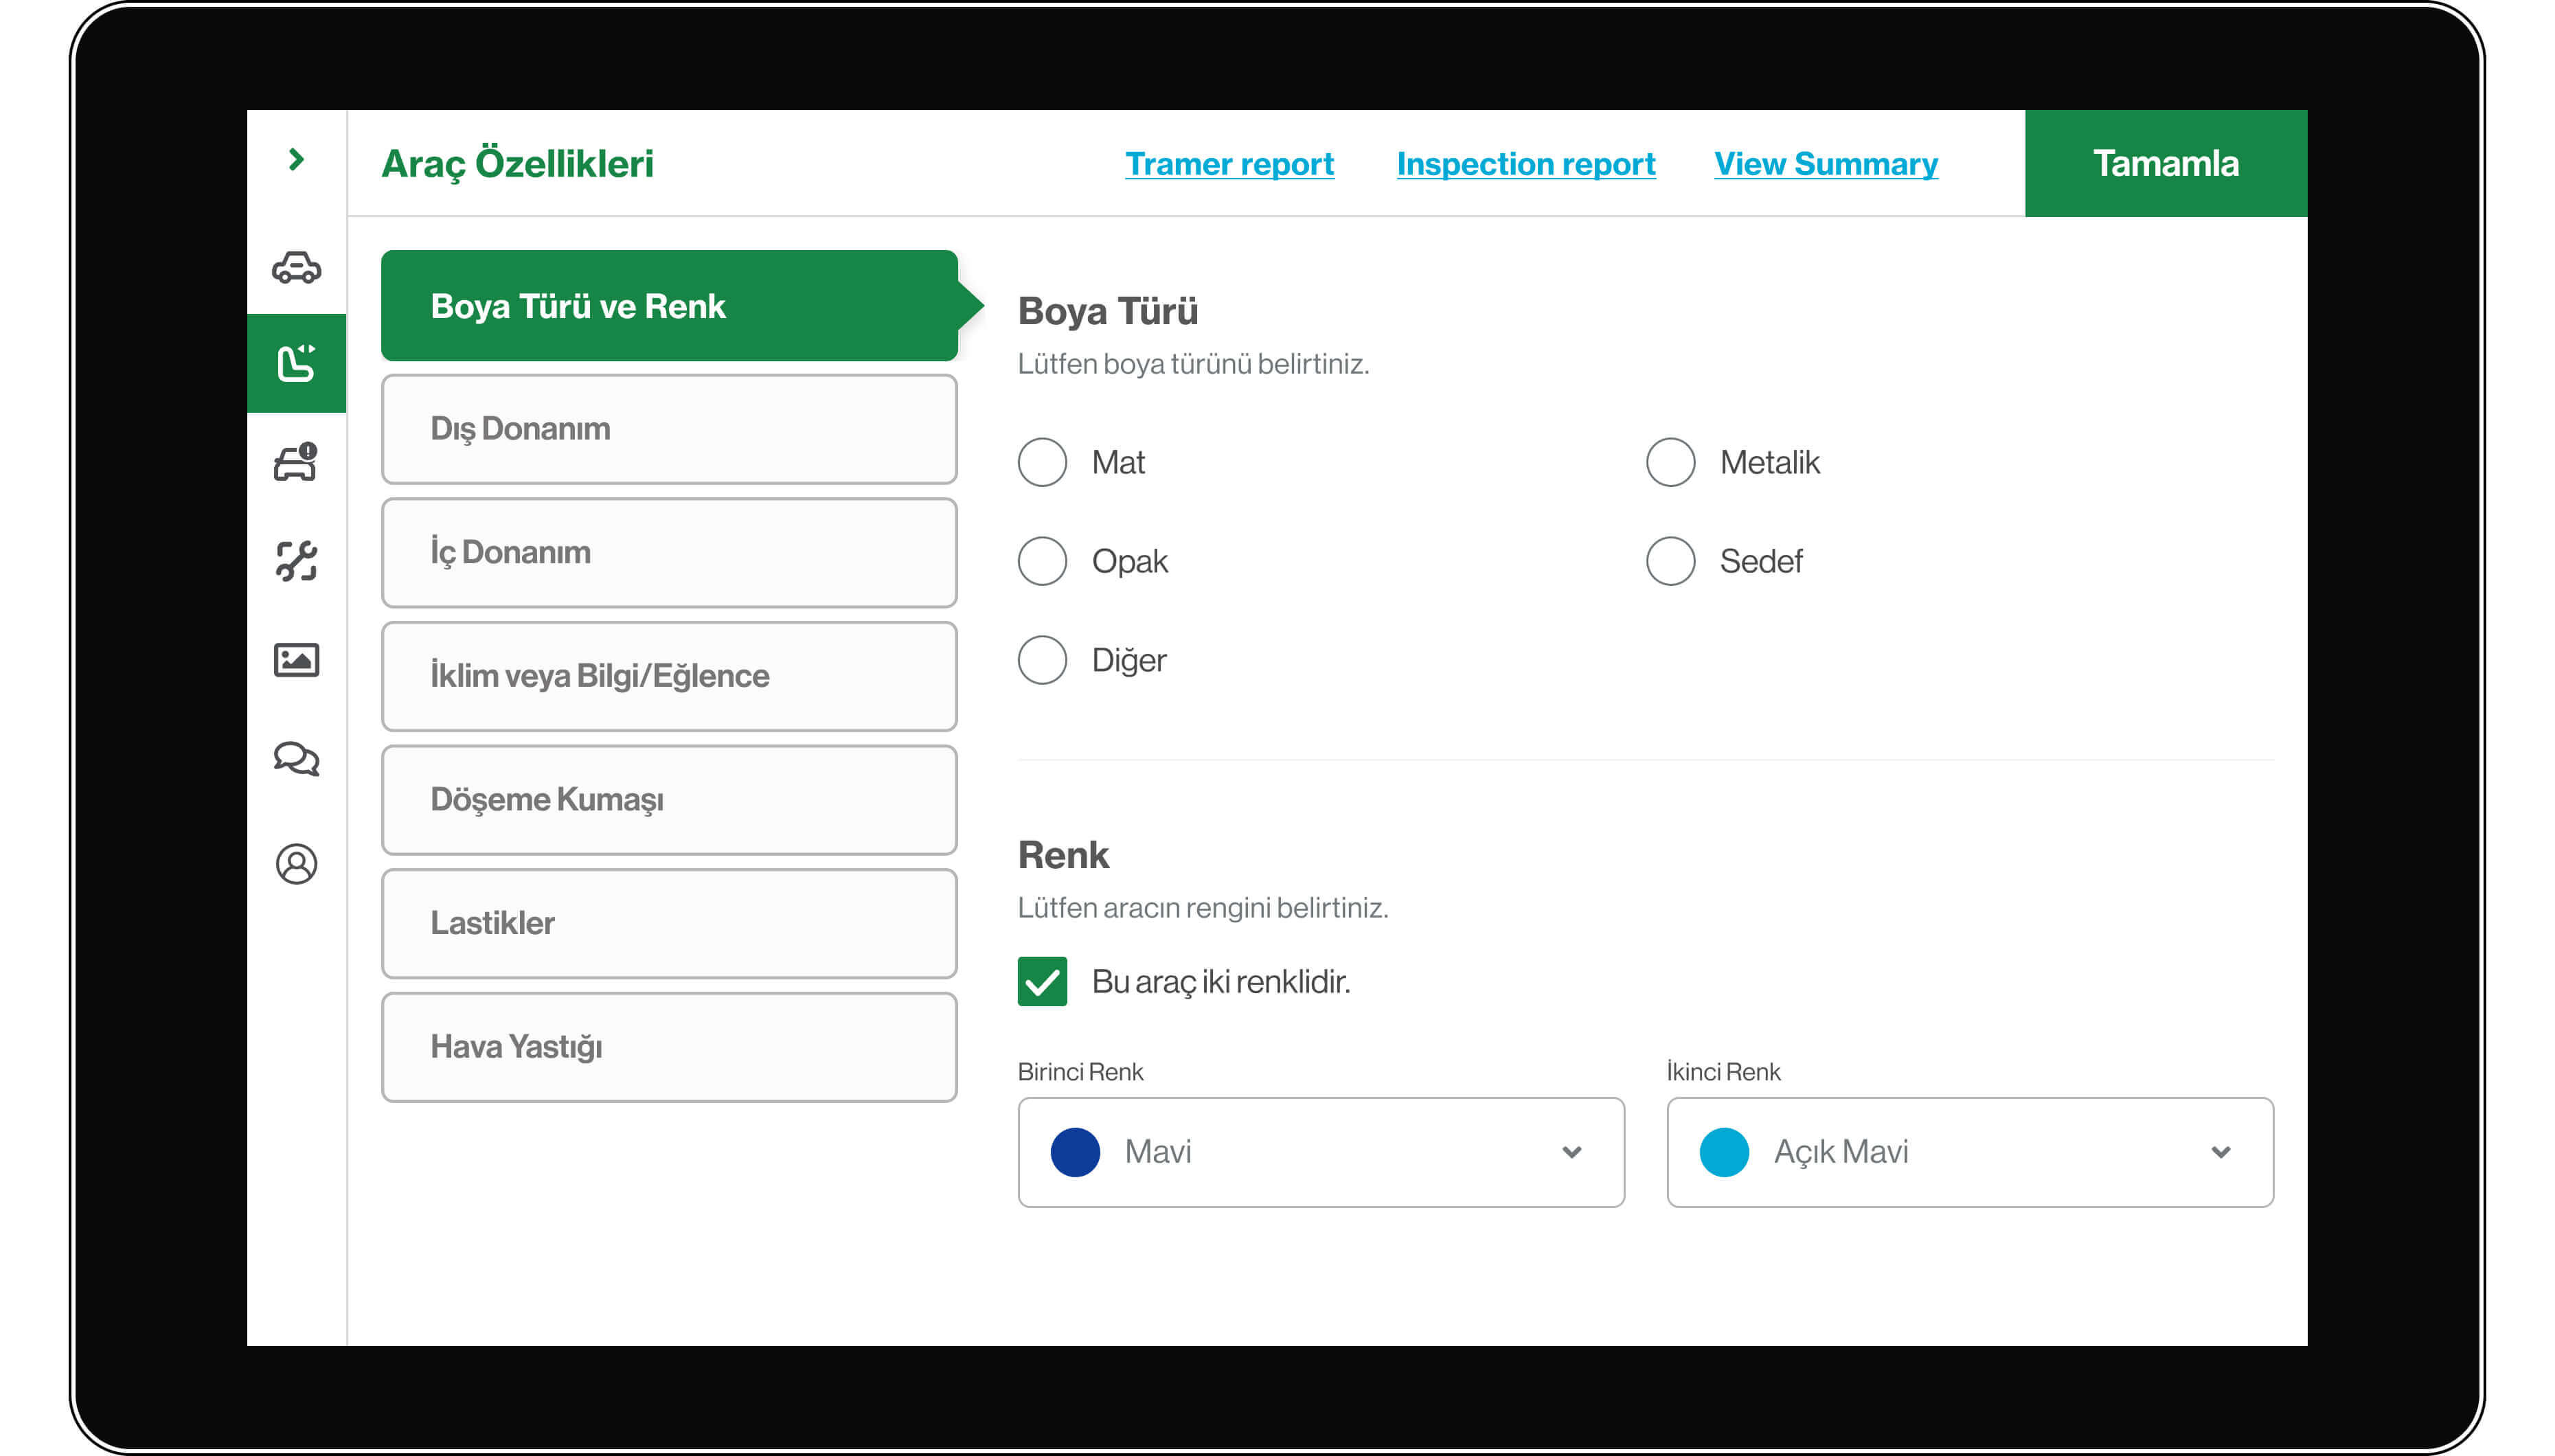
Task: Select the Metalik paint type radio button
Action: [1669, 462]
